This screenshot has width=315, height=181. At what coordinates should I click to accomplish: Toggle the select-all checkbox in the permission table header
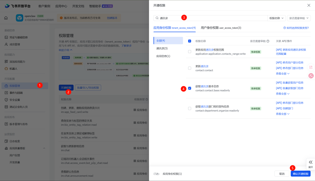190,41
